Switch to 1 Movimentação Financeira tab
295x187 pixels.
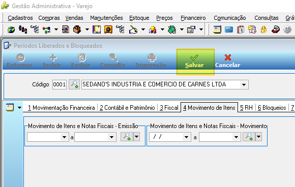tap(61, 108)
